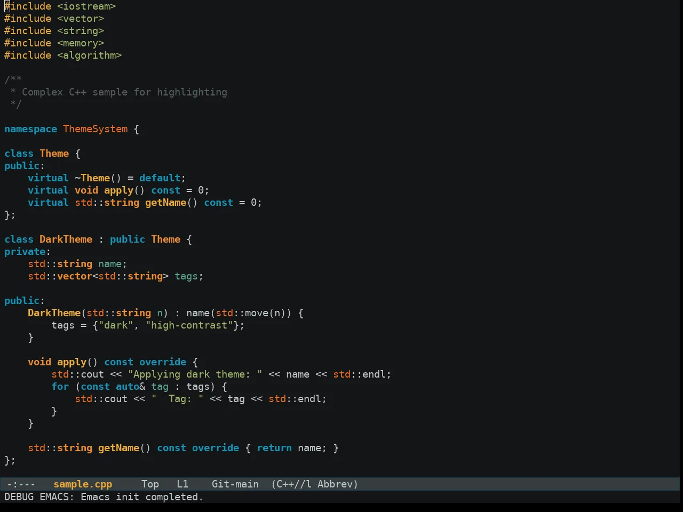The height and width of the screenshot is (512, 683).
Task: Place cursor on '#include <memory>' line
Action: pyautogui.click(x=54, y=43)
